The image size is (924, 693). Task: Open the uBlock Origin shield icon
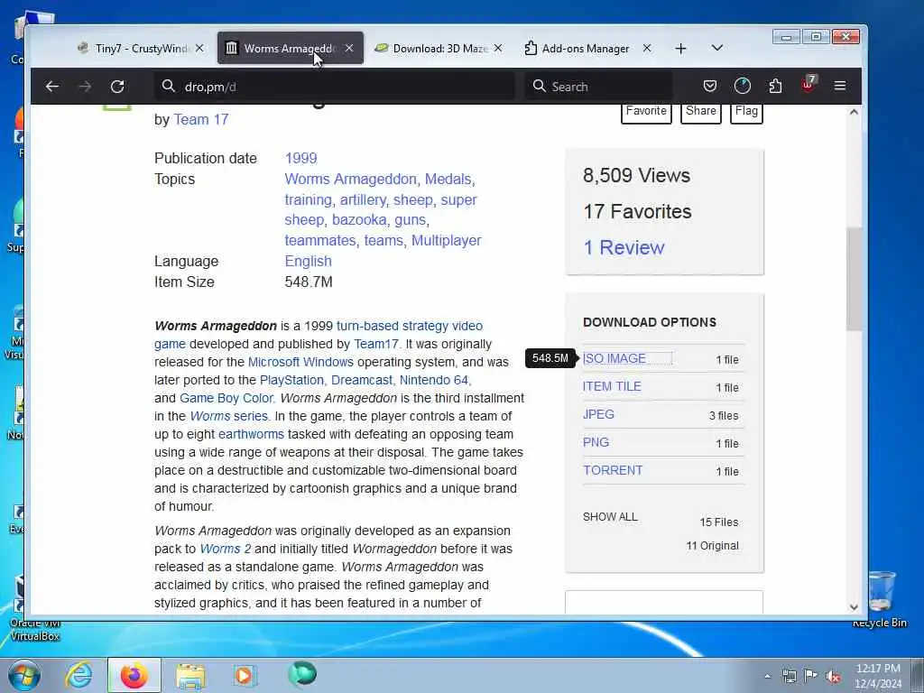[808, 86]
